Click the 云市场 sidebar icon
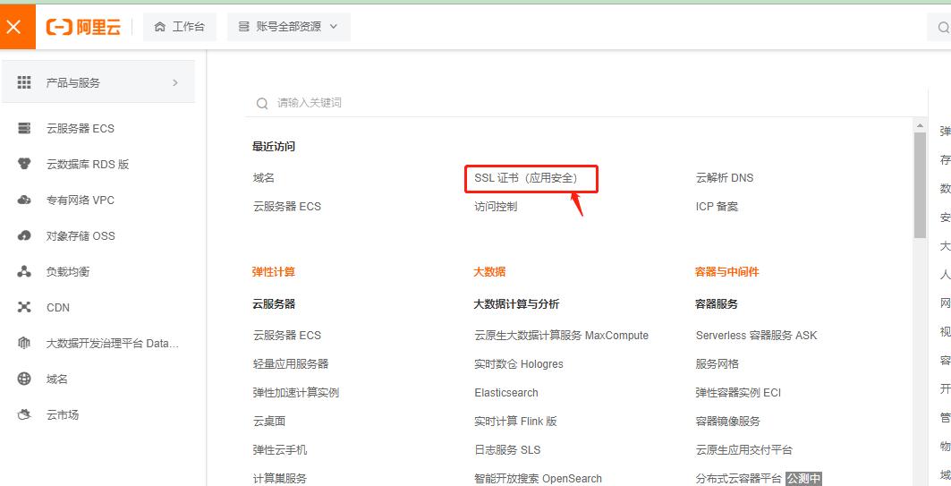 click(x=24, y=414)
